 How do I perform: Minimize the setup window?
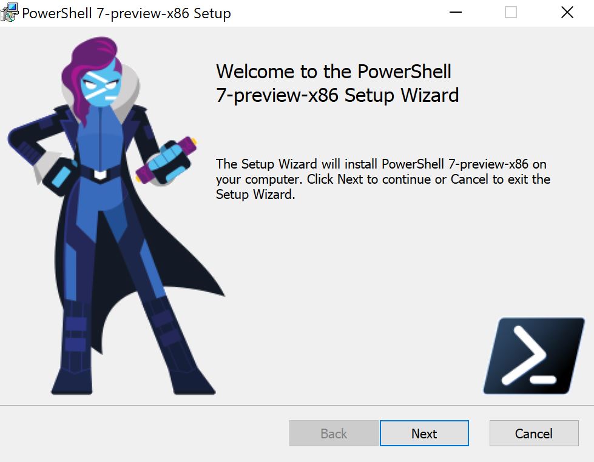pyautogui.click(x=455, y=13)
